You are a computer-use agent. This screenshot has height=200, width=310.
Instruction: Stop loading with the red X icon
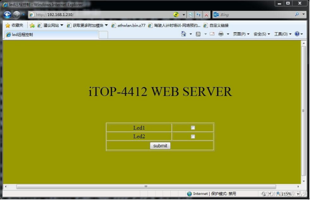[206, 15]
